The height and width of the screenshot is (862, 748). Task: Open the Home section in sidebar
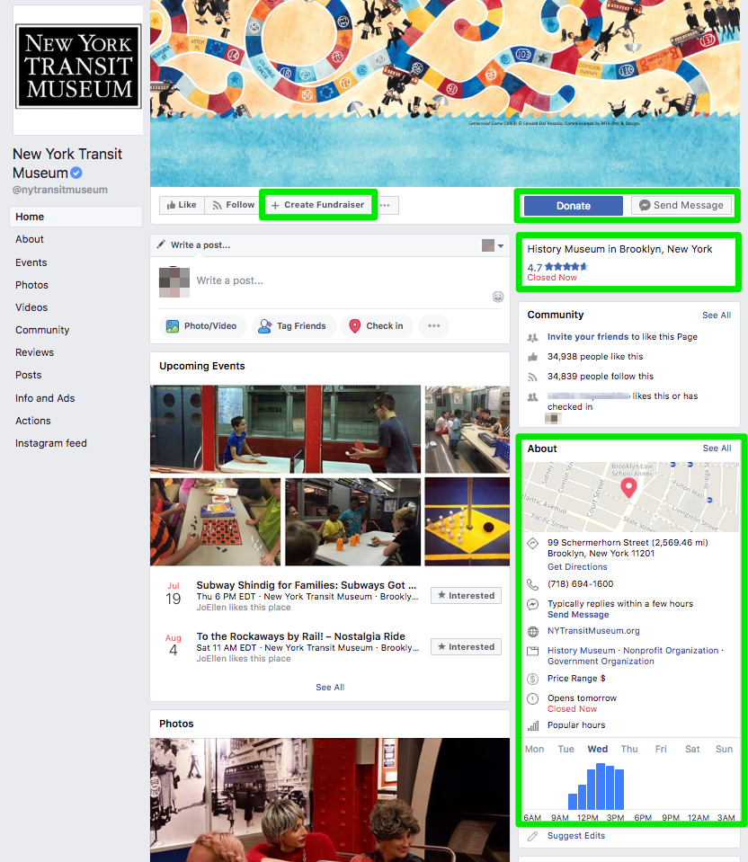click(x=76, y=217)
